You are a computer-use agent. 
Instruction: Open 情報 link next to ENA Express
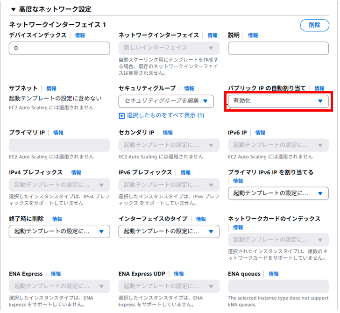pyautogui.click(x=56, y=274)
